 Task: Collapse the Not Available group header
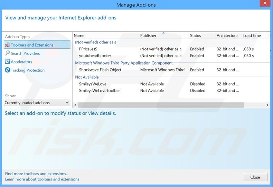(87, 77)
